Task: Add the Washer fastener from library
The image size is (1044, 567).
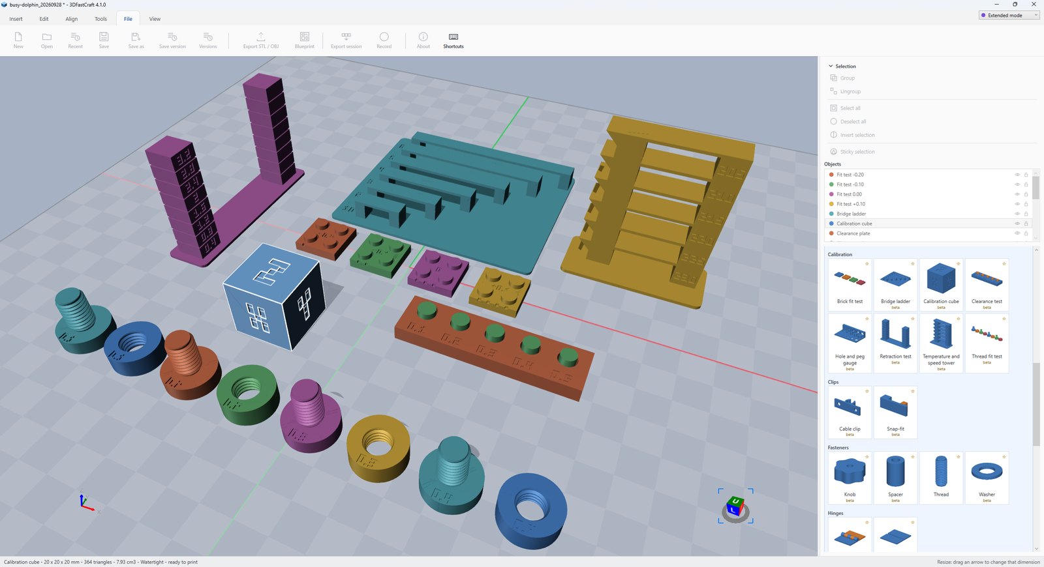Action: tap(987, 478)
